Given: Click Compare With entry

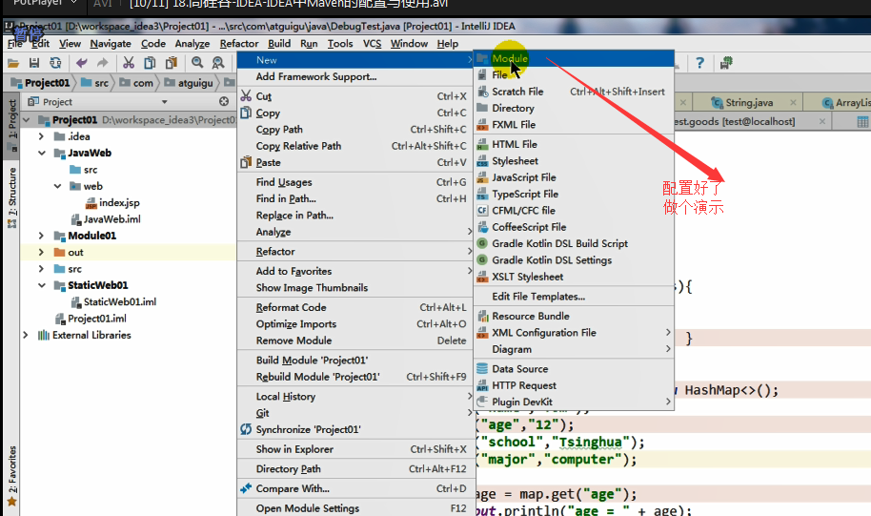Looking at the screenshot, I should [354, 488].
